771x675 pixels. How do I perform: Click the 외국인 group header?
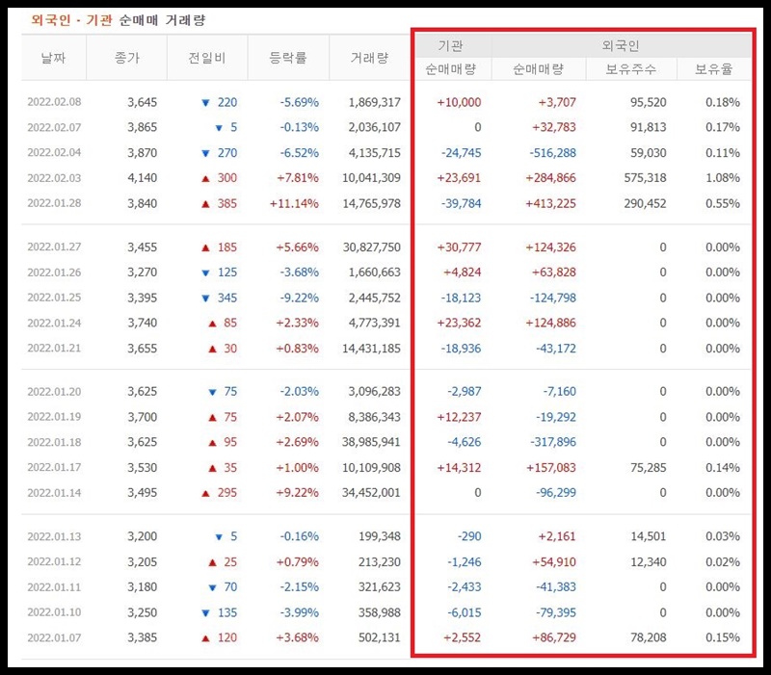tap(621, 45)
